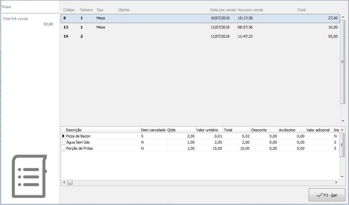This screenshot has width=349, height=205.
Task: Click the row indicator arrow beside Pizza de Bacon
Action: 63,136
